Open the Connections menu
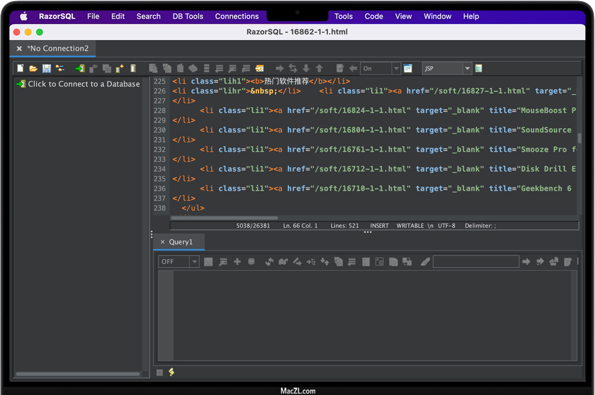 (x=237, y=16)
